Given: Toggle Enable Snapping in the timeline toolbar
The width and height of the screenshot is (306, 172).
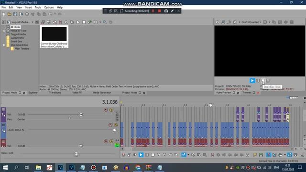Looking at the screenshot, I should point(269,155).
